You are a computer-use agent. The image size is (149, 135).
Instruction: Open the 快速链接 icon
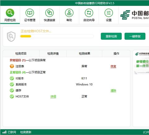click(x=49, y=13)
